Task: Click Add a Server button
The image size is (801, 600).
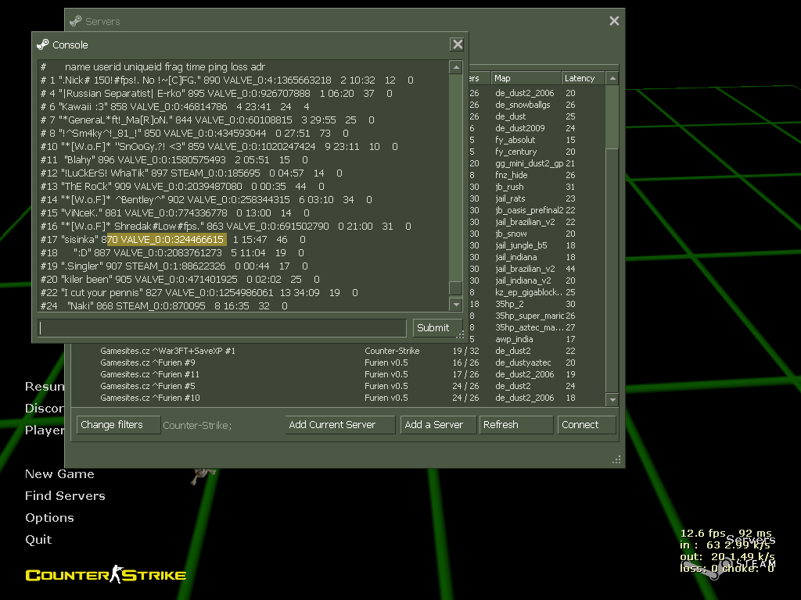Action: click(438, 424)
